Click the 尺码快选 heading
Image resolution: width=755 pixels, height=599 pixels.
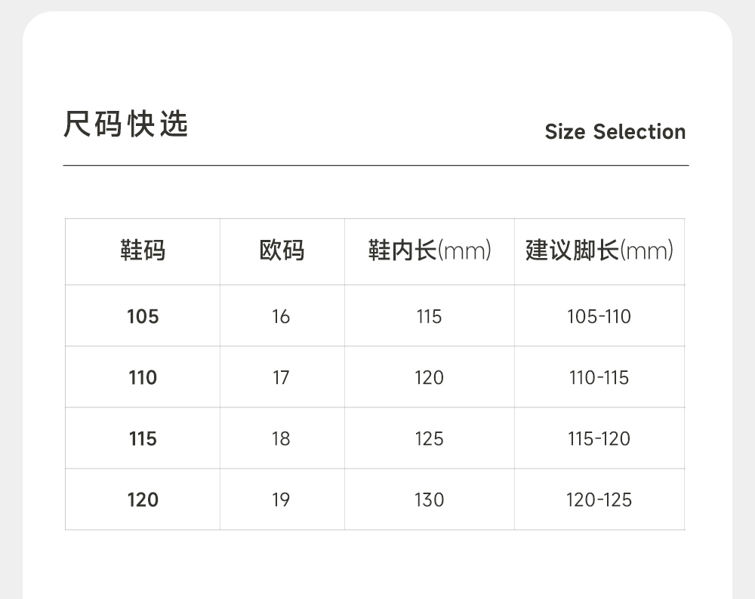(126, 124)
